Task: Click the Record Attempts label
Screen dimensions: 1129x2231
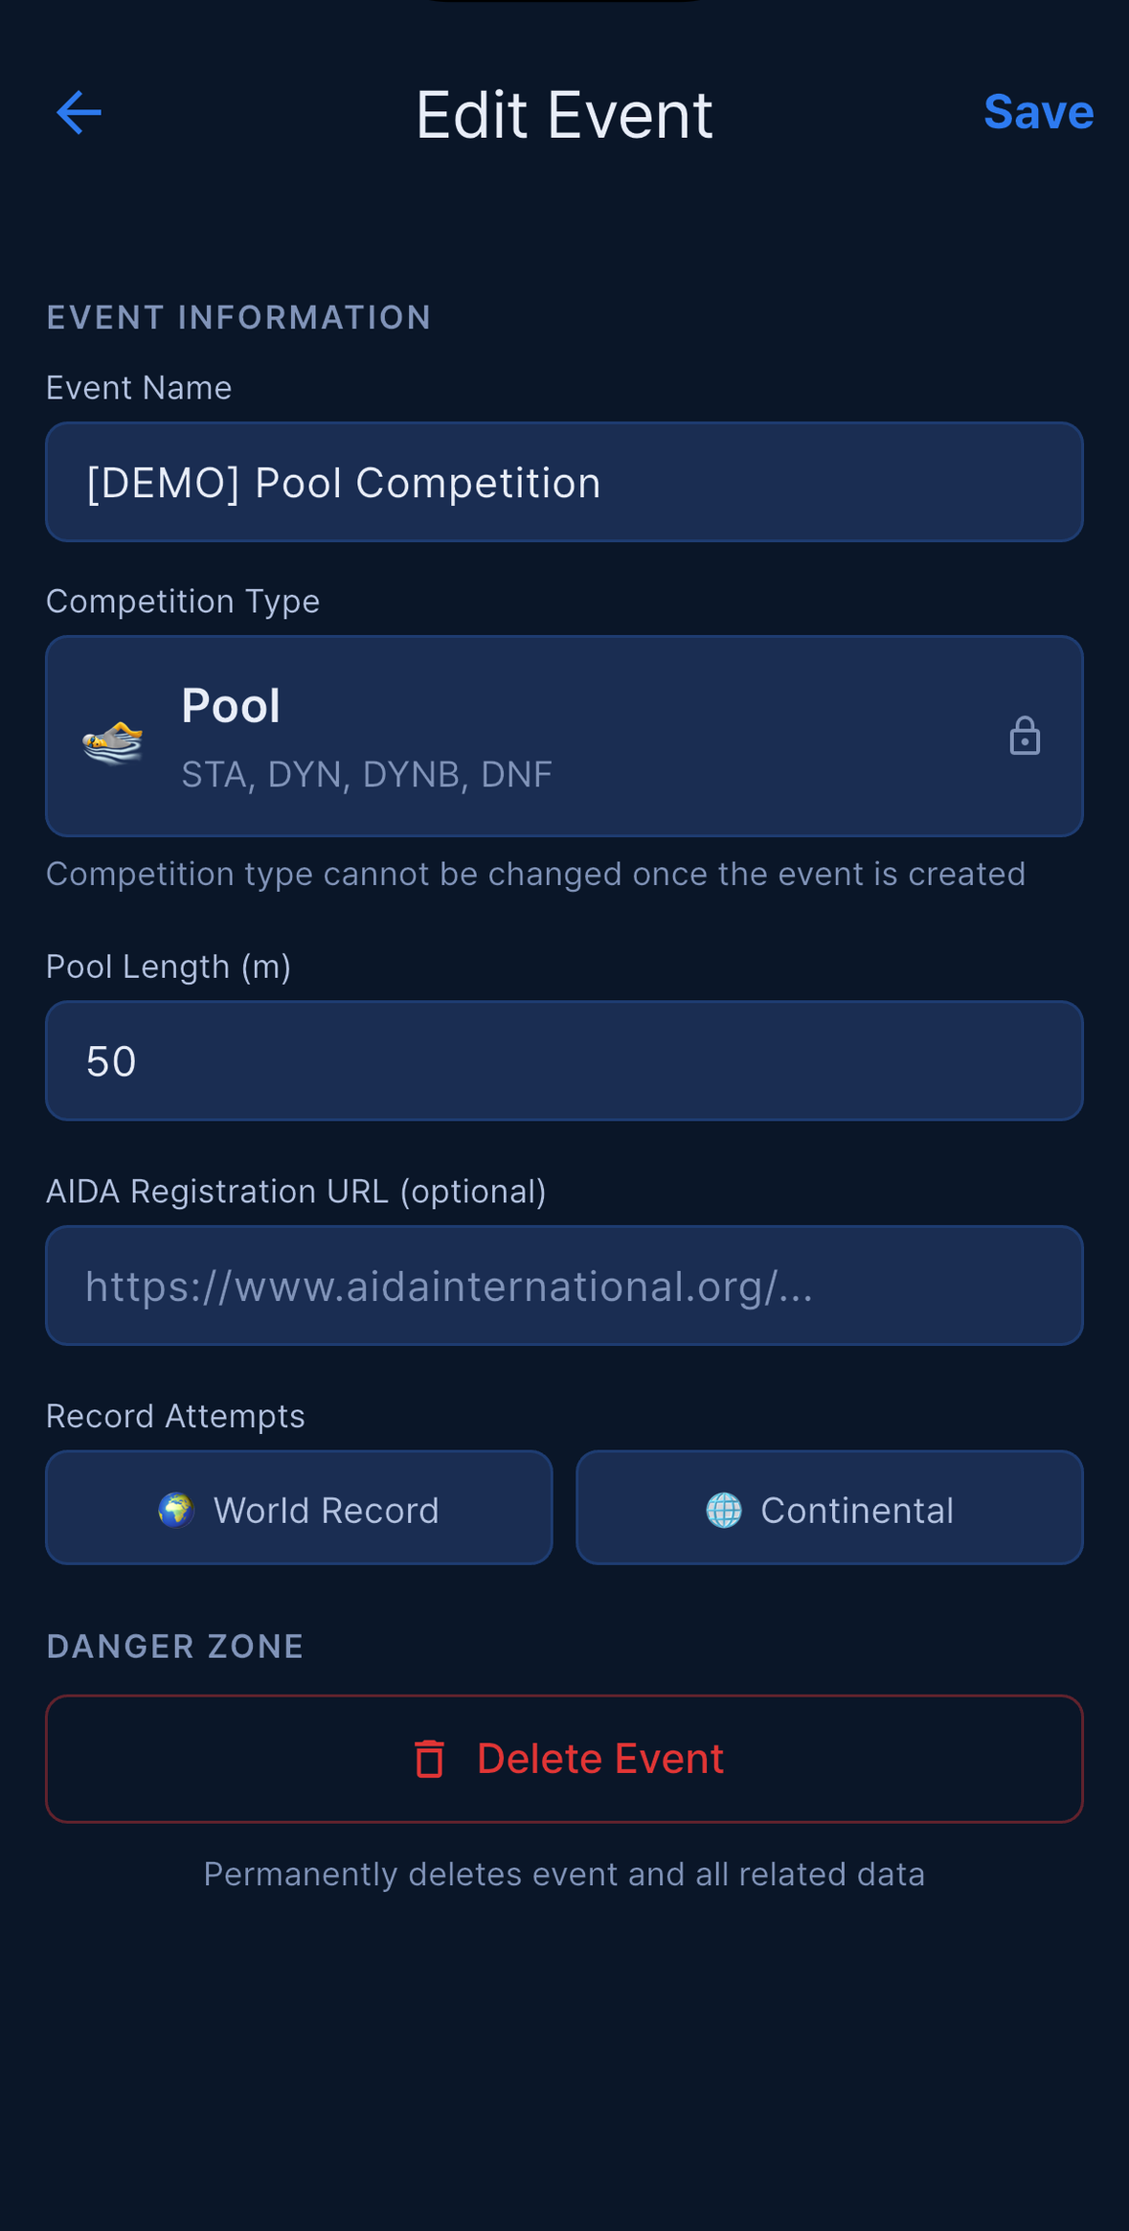Action: tap(175, 1416)
